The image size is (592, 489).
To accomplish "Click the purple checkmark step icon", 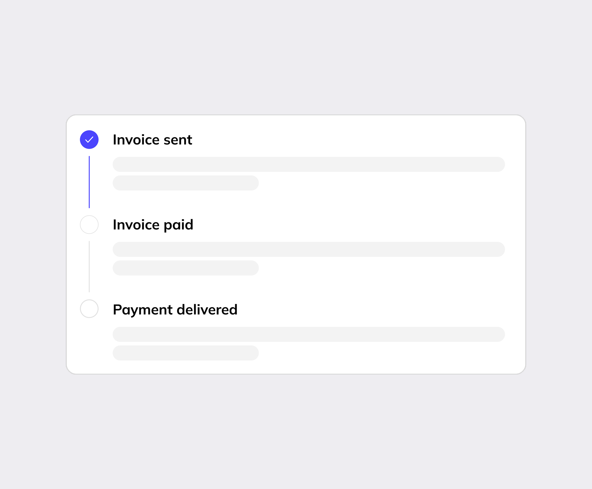I will pyautogui.click(x=89, y=140).
